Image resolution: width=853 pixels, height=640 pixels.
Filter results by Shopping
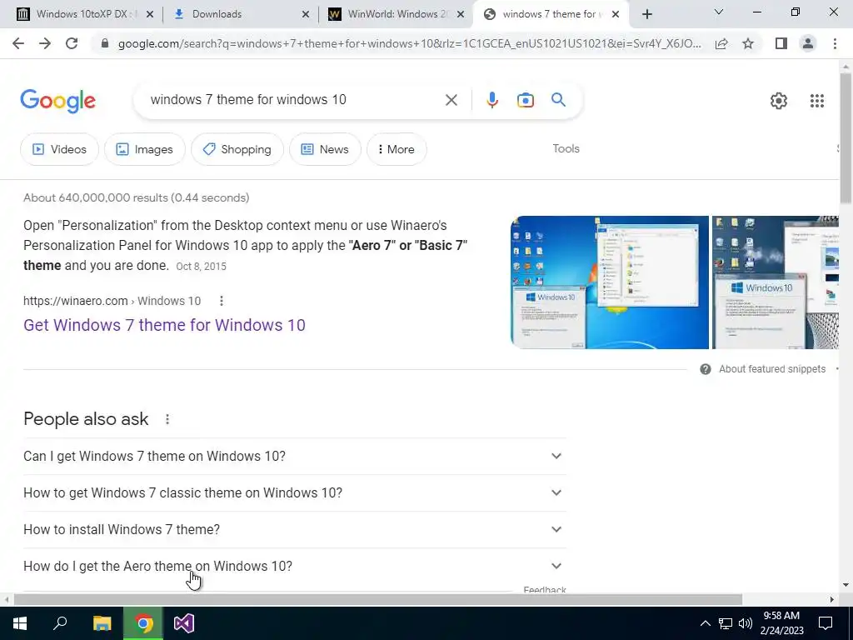pyautogui.click(x=237, y=149)
